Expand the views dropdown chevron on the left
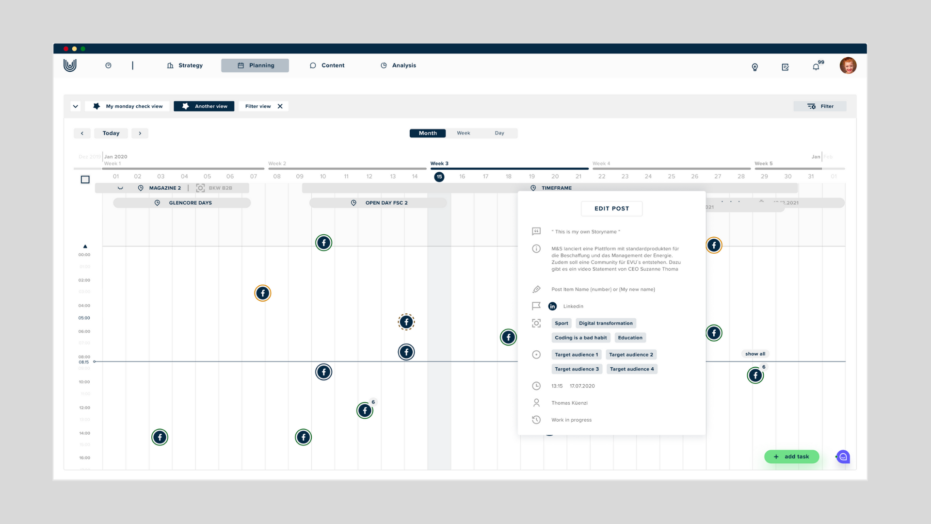The width and height of the screenshot is (931, 524). tap(76, 106)
